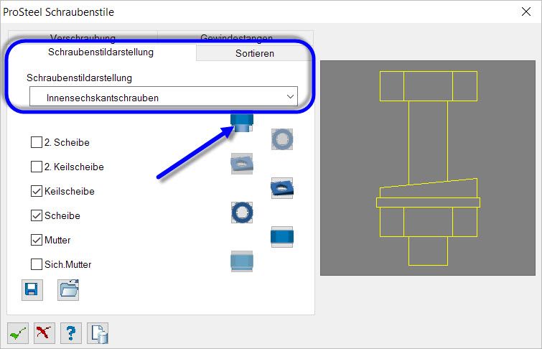Click the yellow bolt preview pane
Image resolution: width=542 pixels, height=349 pixels.
point(428,168)
